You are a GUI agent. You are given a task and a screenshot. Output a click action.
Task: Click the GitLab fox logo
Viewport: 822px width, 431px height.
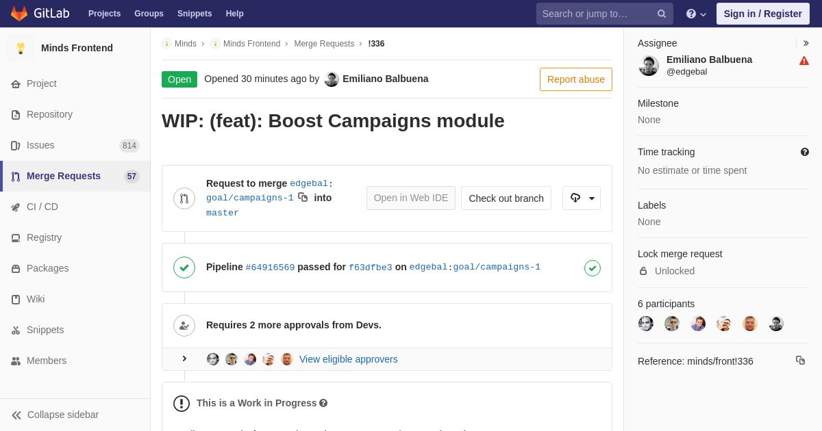19,14
